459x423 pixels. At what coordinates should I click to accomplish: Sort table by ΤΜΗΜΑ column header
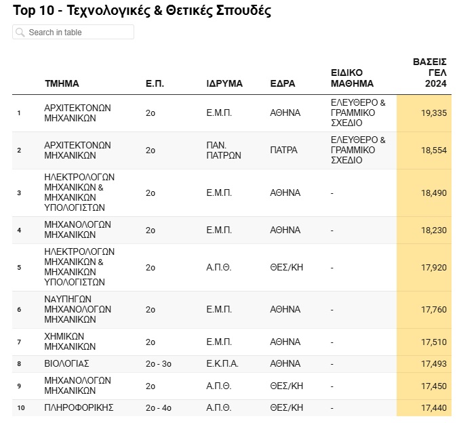(x=62, y=84)
